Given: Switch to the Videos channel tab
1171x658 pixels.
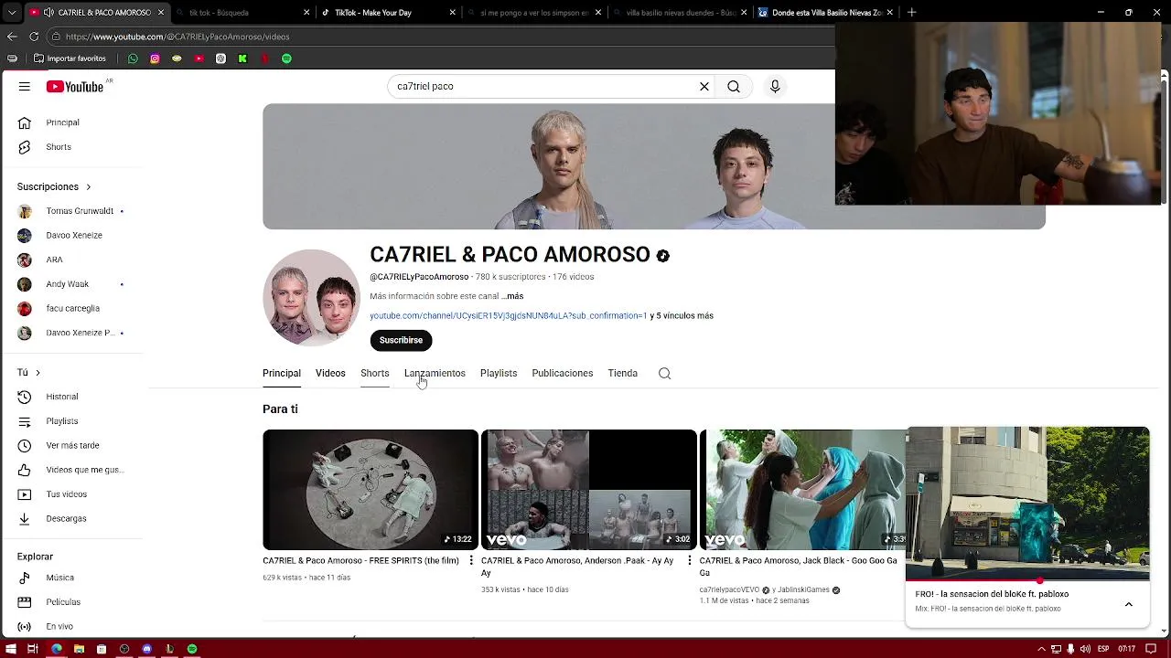Looking at the screenshot, I should (330, 373).
